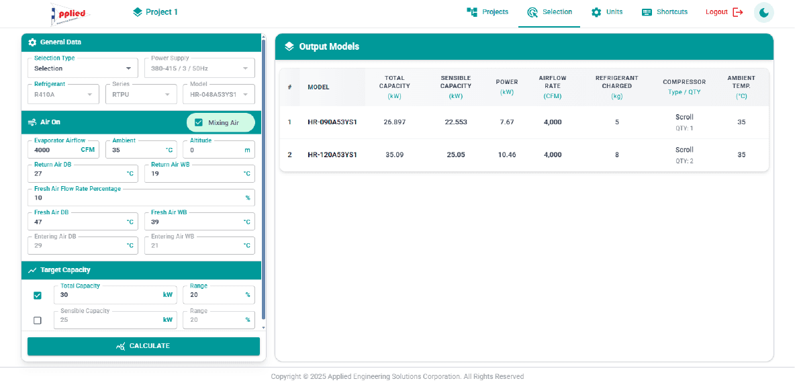This screenshot has height=387, width=795.
Task: Click the CALCULATE button
Action: 144,346
